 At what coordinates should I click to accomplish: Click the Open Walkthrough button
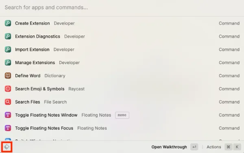point(169,147)
